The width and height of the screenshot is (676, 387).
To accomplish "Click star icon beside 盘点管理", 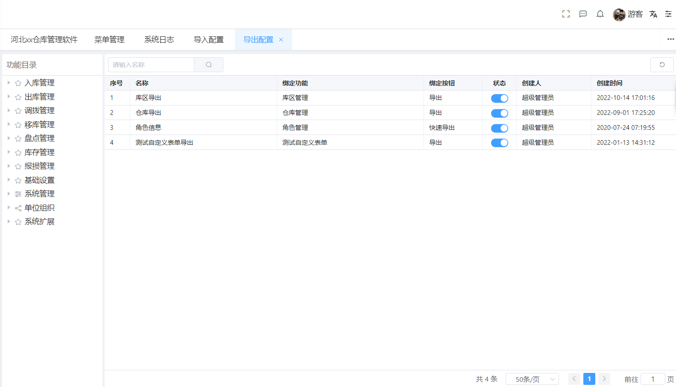I will pos(18,139).
